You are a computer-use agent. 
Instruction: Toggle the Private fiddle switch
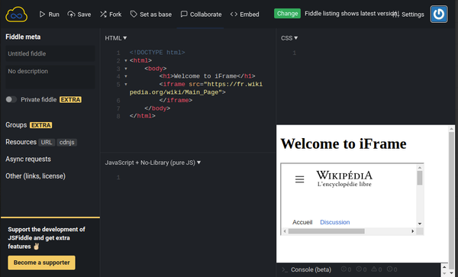11,99
